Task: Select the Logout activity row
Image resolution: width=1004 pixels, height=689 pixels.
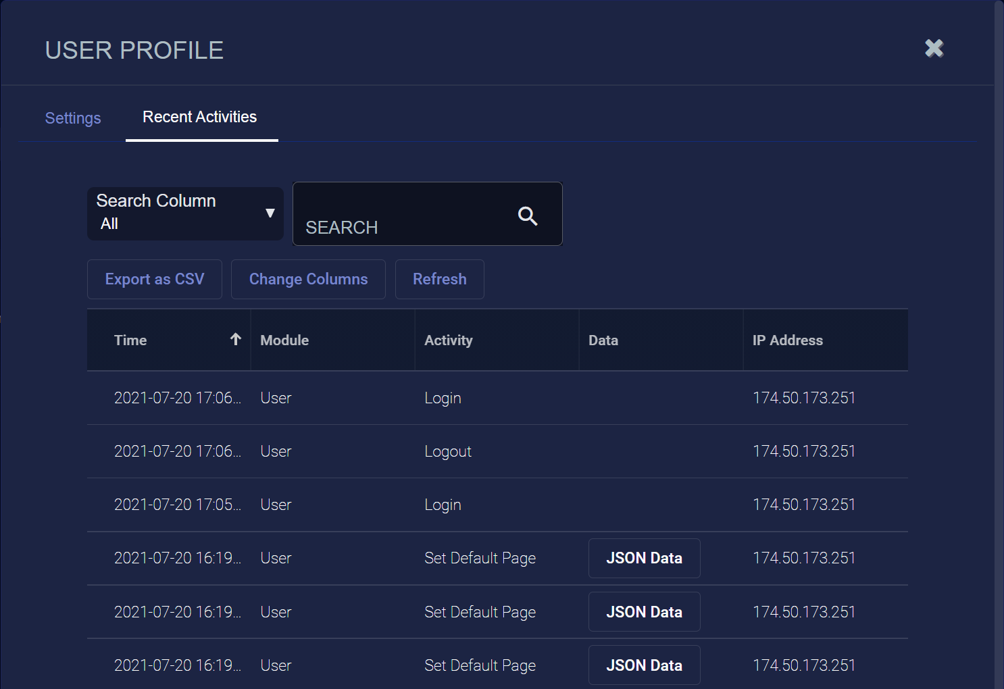Action: 448,451
